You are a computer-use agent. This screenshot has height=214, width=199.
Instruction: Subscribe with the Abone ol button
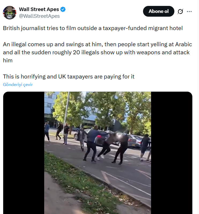tap(159, 11)
